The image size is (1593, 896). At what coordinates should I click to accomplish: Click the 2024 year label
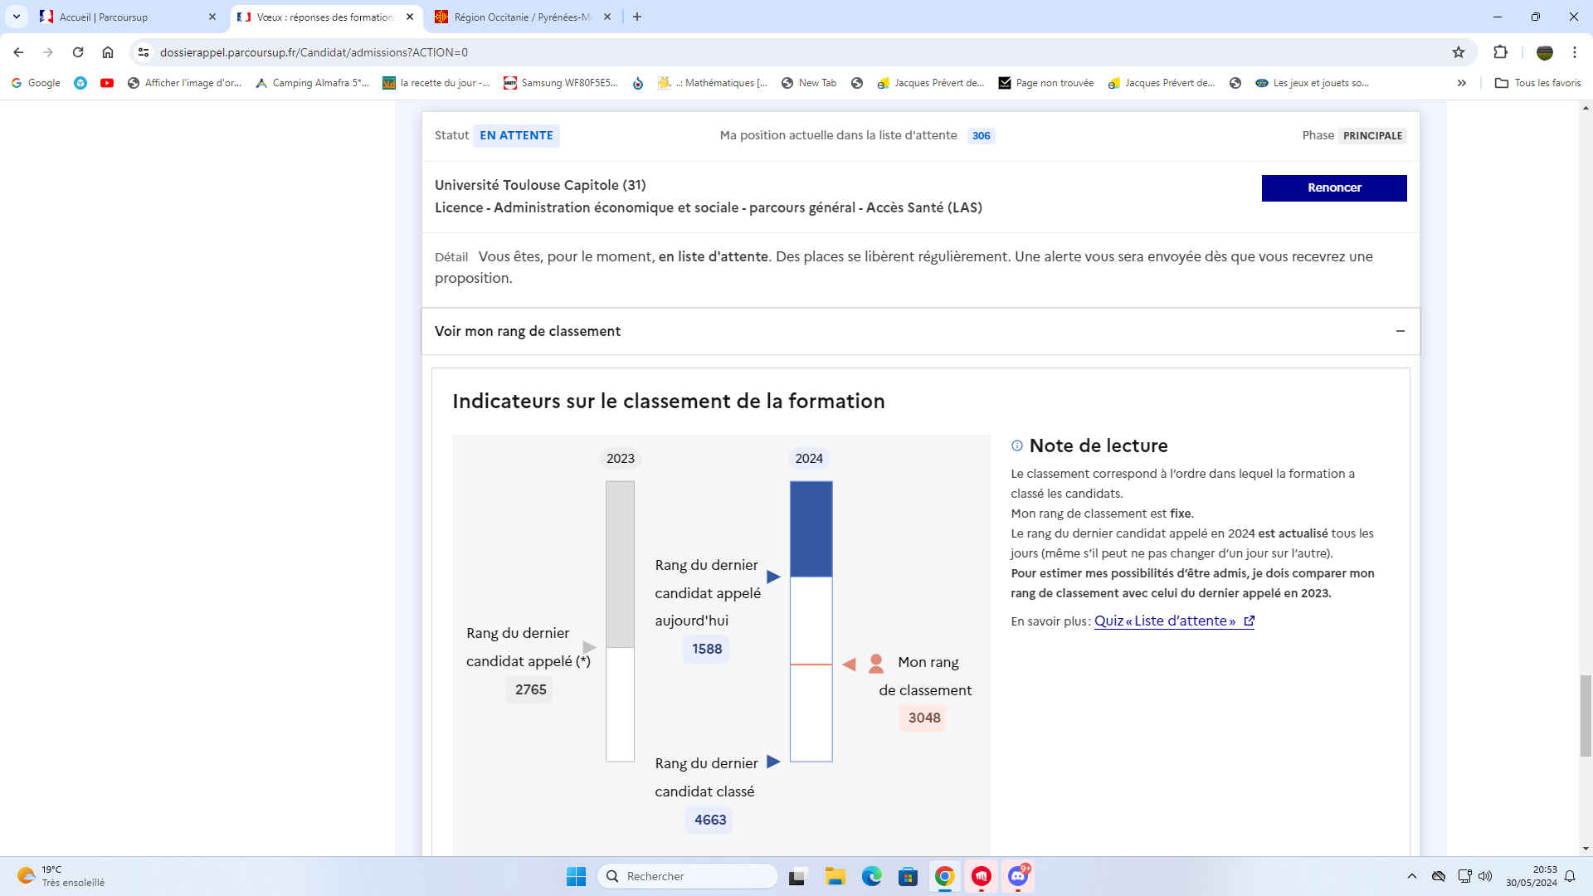(x=809, y=459)
